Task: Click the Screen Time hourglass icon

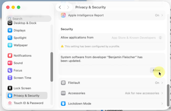Action: (x=10, y=78)
